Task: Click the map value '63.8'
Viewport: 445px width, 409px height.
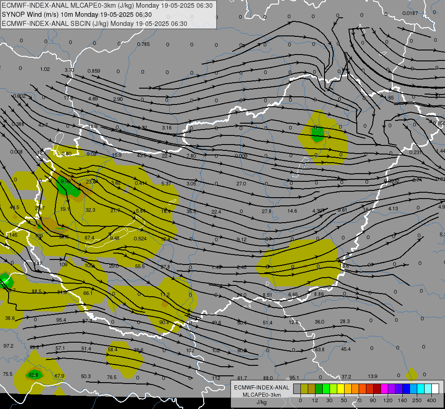Action: coord(320,349)
